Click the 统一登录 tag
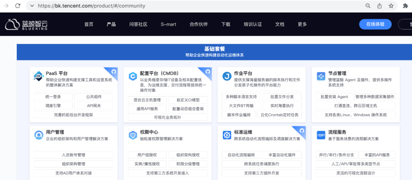This screenshot has height=180, width=412. click(x=53, y=97)
